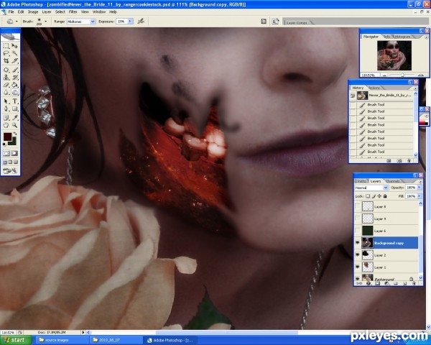Open the layer Opacity slider arrow
Viewport: 431px width, 345px height.
(420, 188)
